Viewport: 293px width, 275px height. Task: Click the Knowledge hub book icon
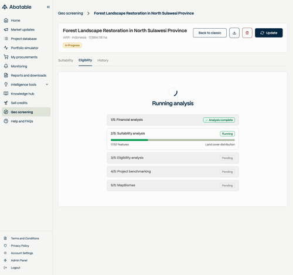pos(6,94)
